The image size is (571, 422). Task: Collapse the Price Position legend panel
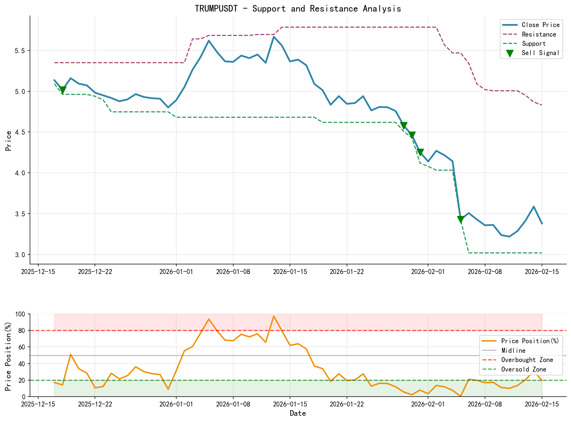pyautogui.click(x=522, y=355)
